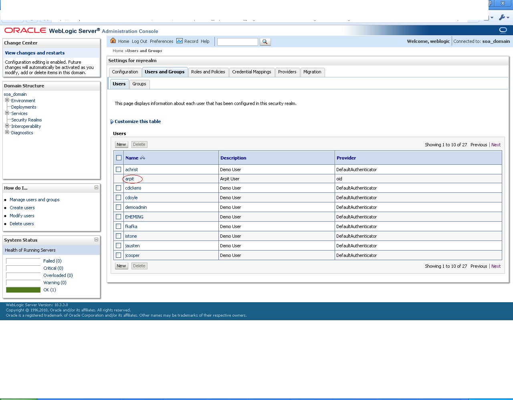Image resolution: width=513 pixels, height=400 pixels.
Task: Click the bottom Delete button
Action: (139, 266)
